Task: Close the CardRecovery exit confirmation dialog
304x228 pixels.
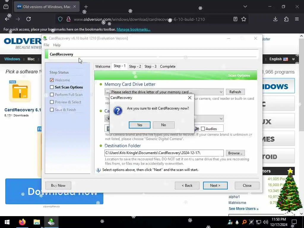Action: pos(190,98)
